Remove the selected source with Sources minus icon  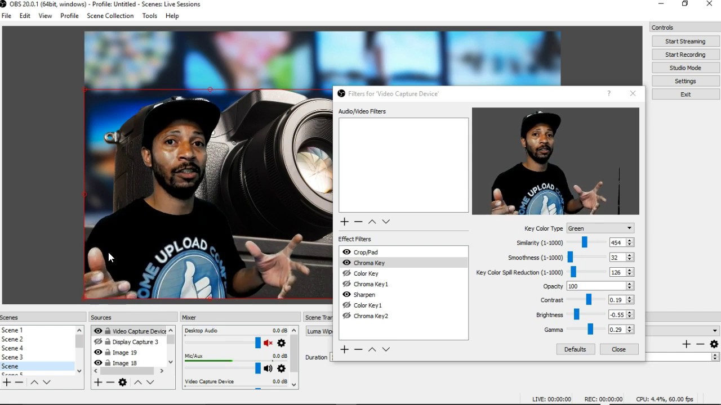110,382
